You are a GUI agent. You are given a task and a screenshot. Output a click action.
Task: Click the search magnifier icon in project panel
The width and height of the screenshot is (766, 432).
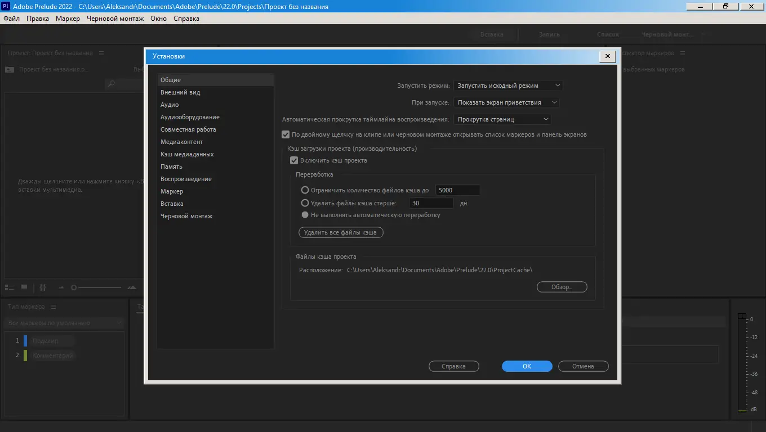pyautogui.click(x=112, y=84)
